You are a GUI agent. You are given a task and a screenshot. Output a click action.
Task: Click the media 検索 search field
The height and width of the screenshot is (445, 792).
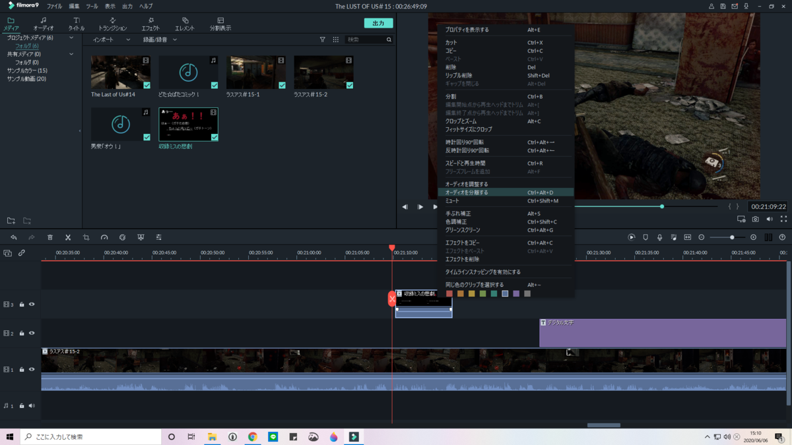pyautogui.click(x=369, y=40)
